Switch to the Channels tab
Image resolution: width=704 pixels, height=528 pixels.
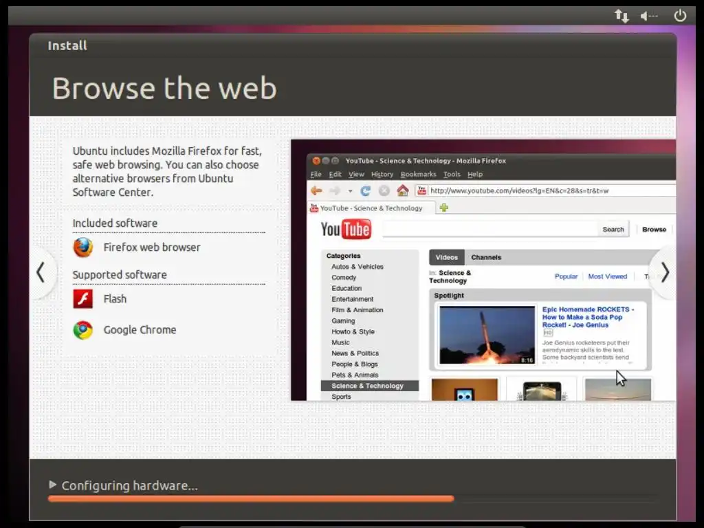click(486, 257)
